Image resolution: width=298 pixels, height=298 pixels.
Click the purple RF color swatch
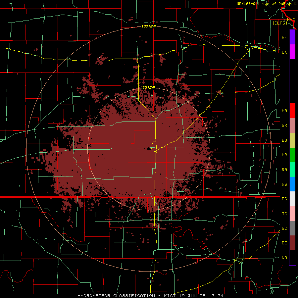[x=292, y=37]
